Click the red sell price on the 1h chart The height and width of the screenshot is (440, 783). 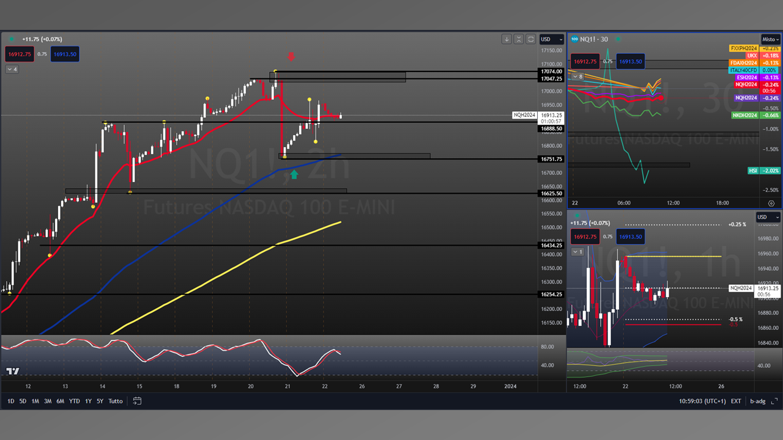[585, 237]
